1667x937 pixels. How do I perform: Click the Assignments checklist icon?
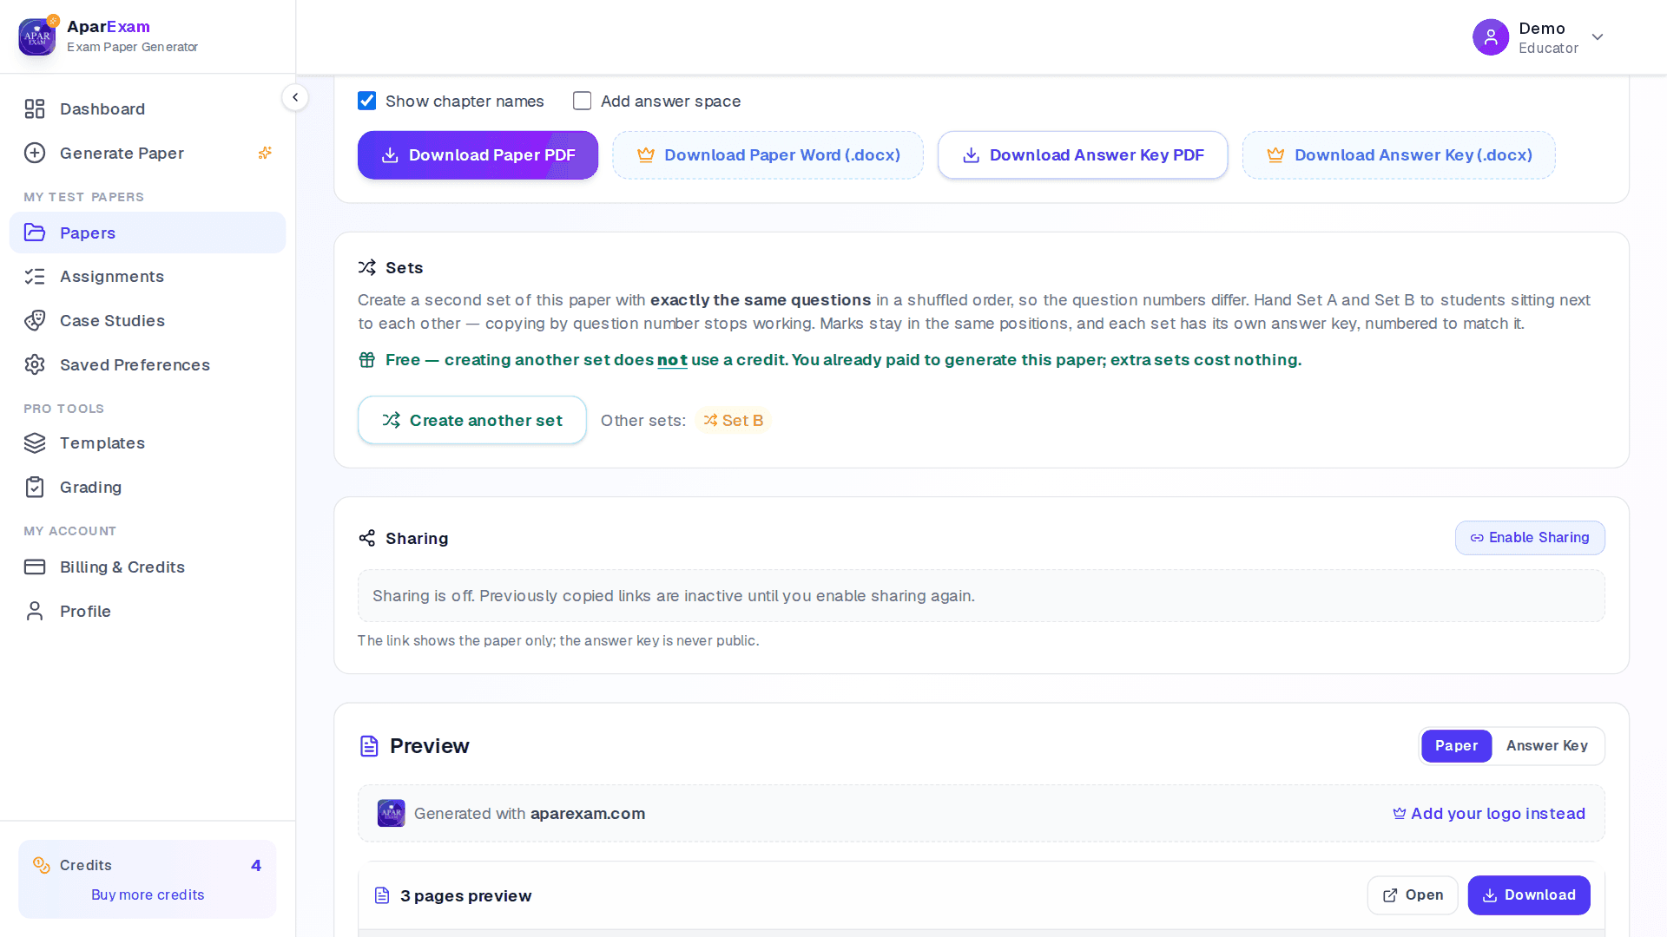tap(35, 277)
